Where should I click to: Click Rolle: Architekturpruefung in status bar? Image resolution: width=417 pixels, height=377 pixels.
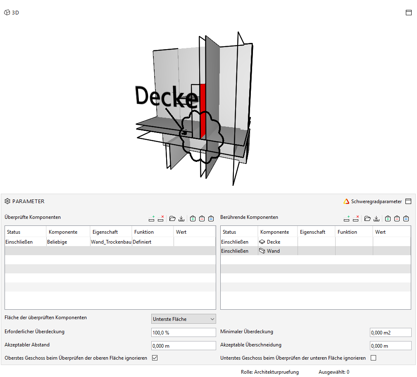(x=270, y=372)
